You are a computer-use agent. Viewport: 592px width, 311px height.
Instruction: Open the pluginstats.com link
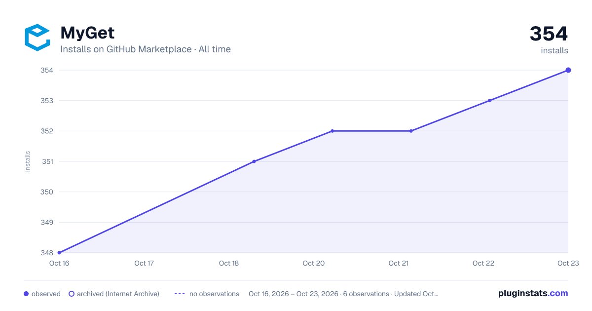[533, 293]
